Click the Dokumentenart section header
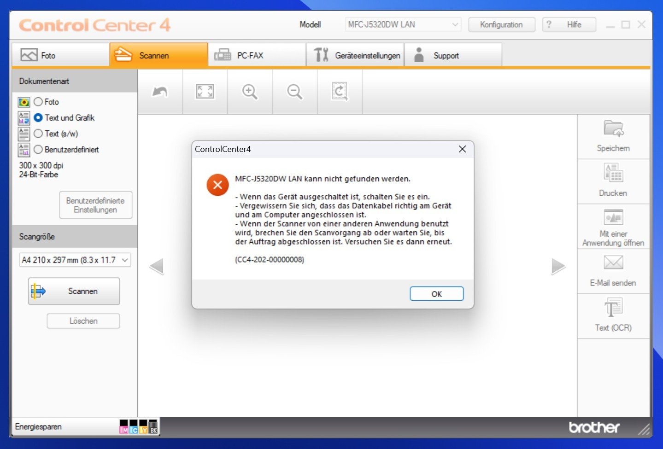Viewport: 663px width, 449px height. (75, 81)
